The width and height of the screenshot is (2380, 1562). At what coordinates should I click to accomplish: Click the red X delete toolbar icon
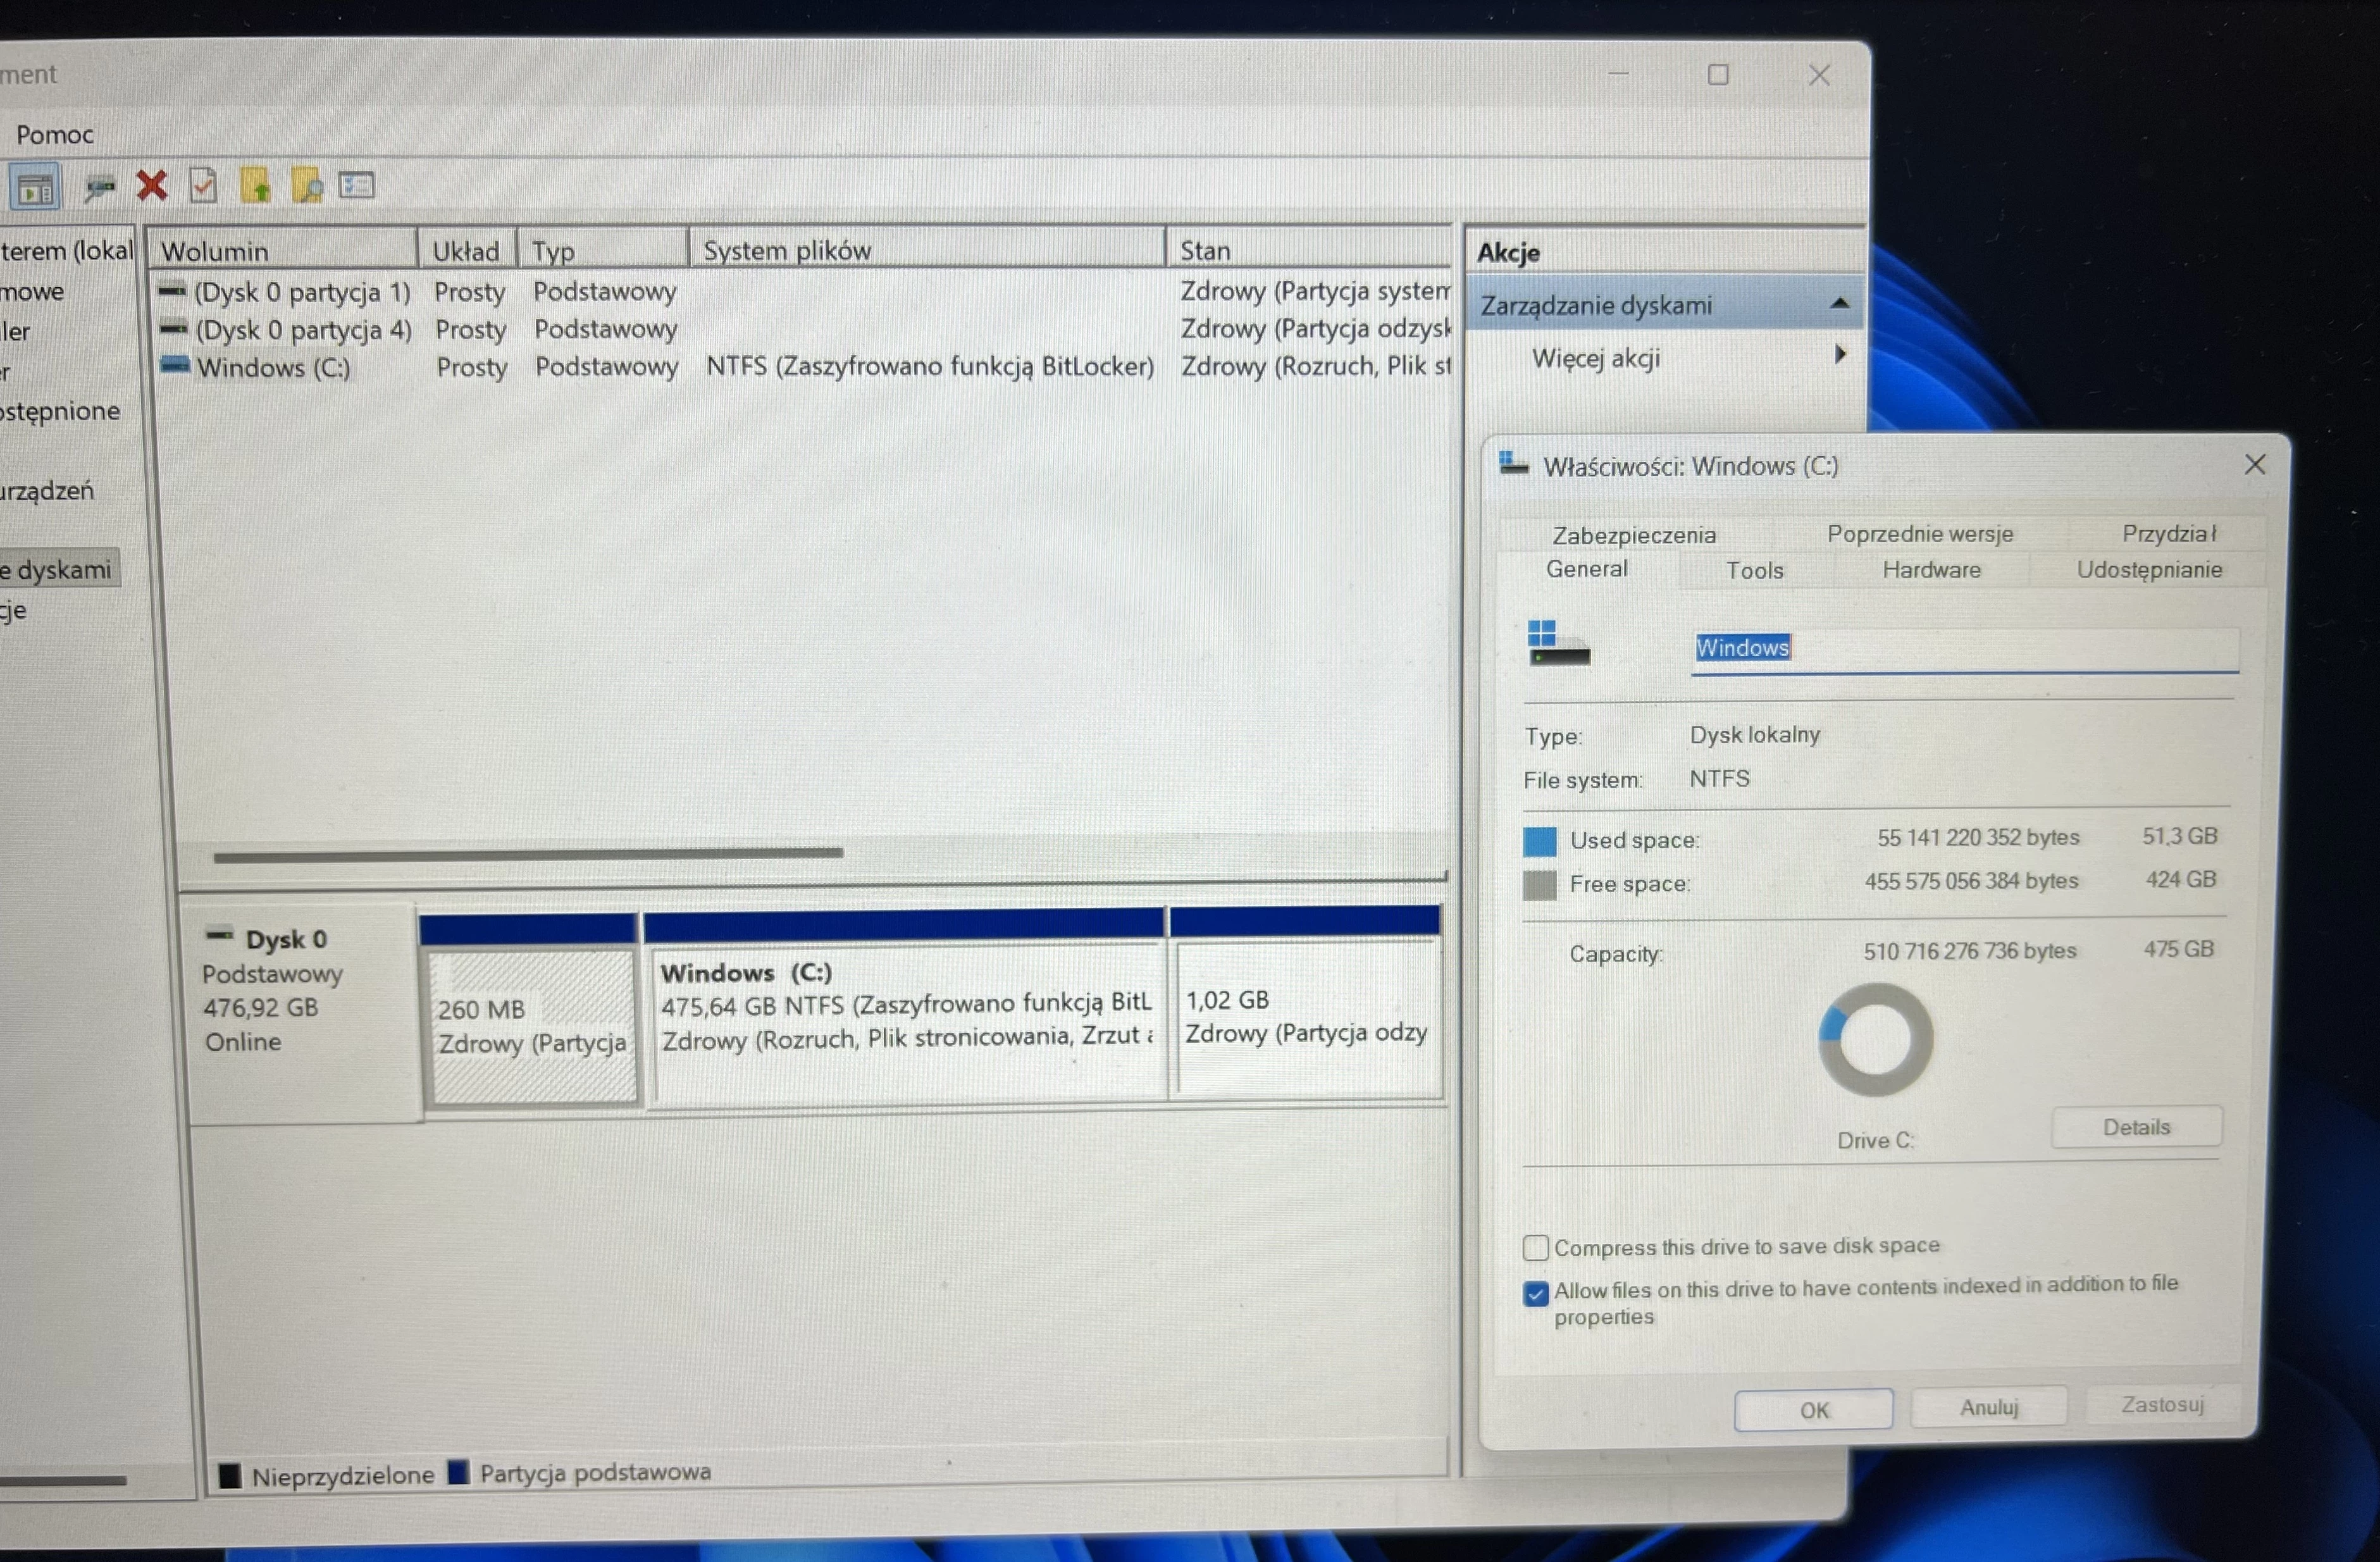(x=152, y=185)
